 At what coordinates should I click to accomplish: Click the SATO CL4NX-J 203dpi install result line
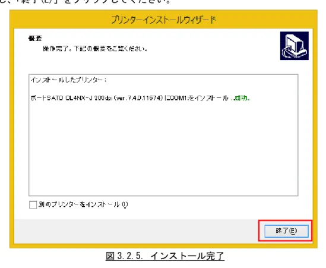pos(140,98)
